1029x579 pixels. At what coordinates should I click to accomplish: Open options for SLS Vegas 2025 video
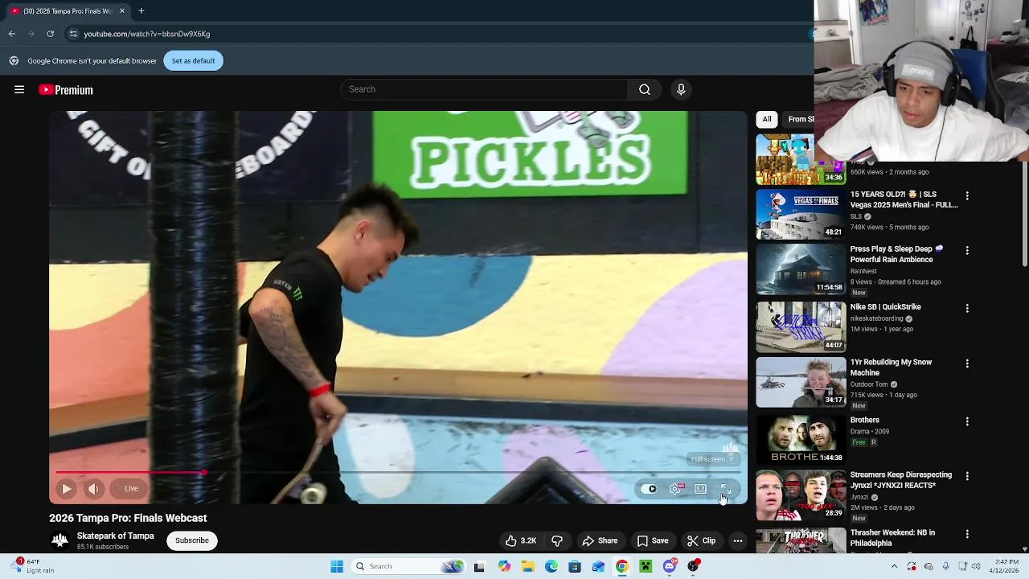pyautogui.click(x=967, y=195)
